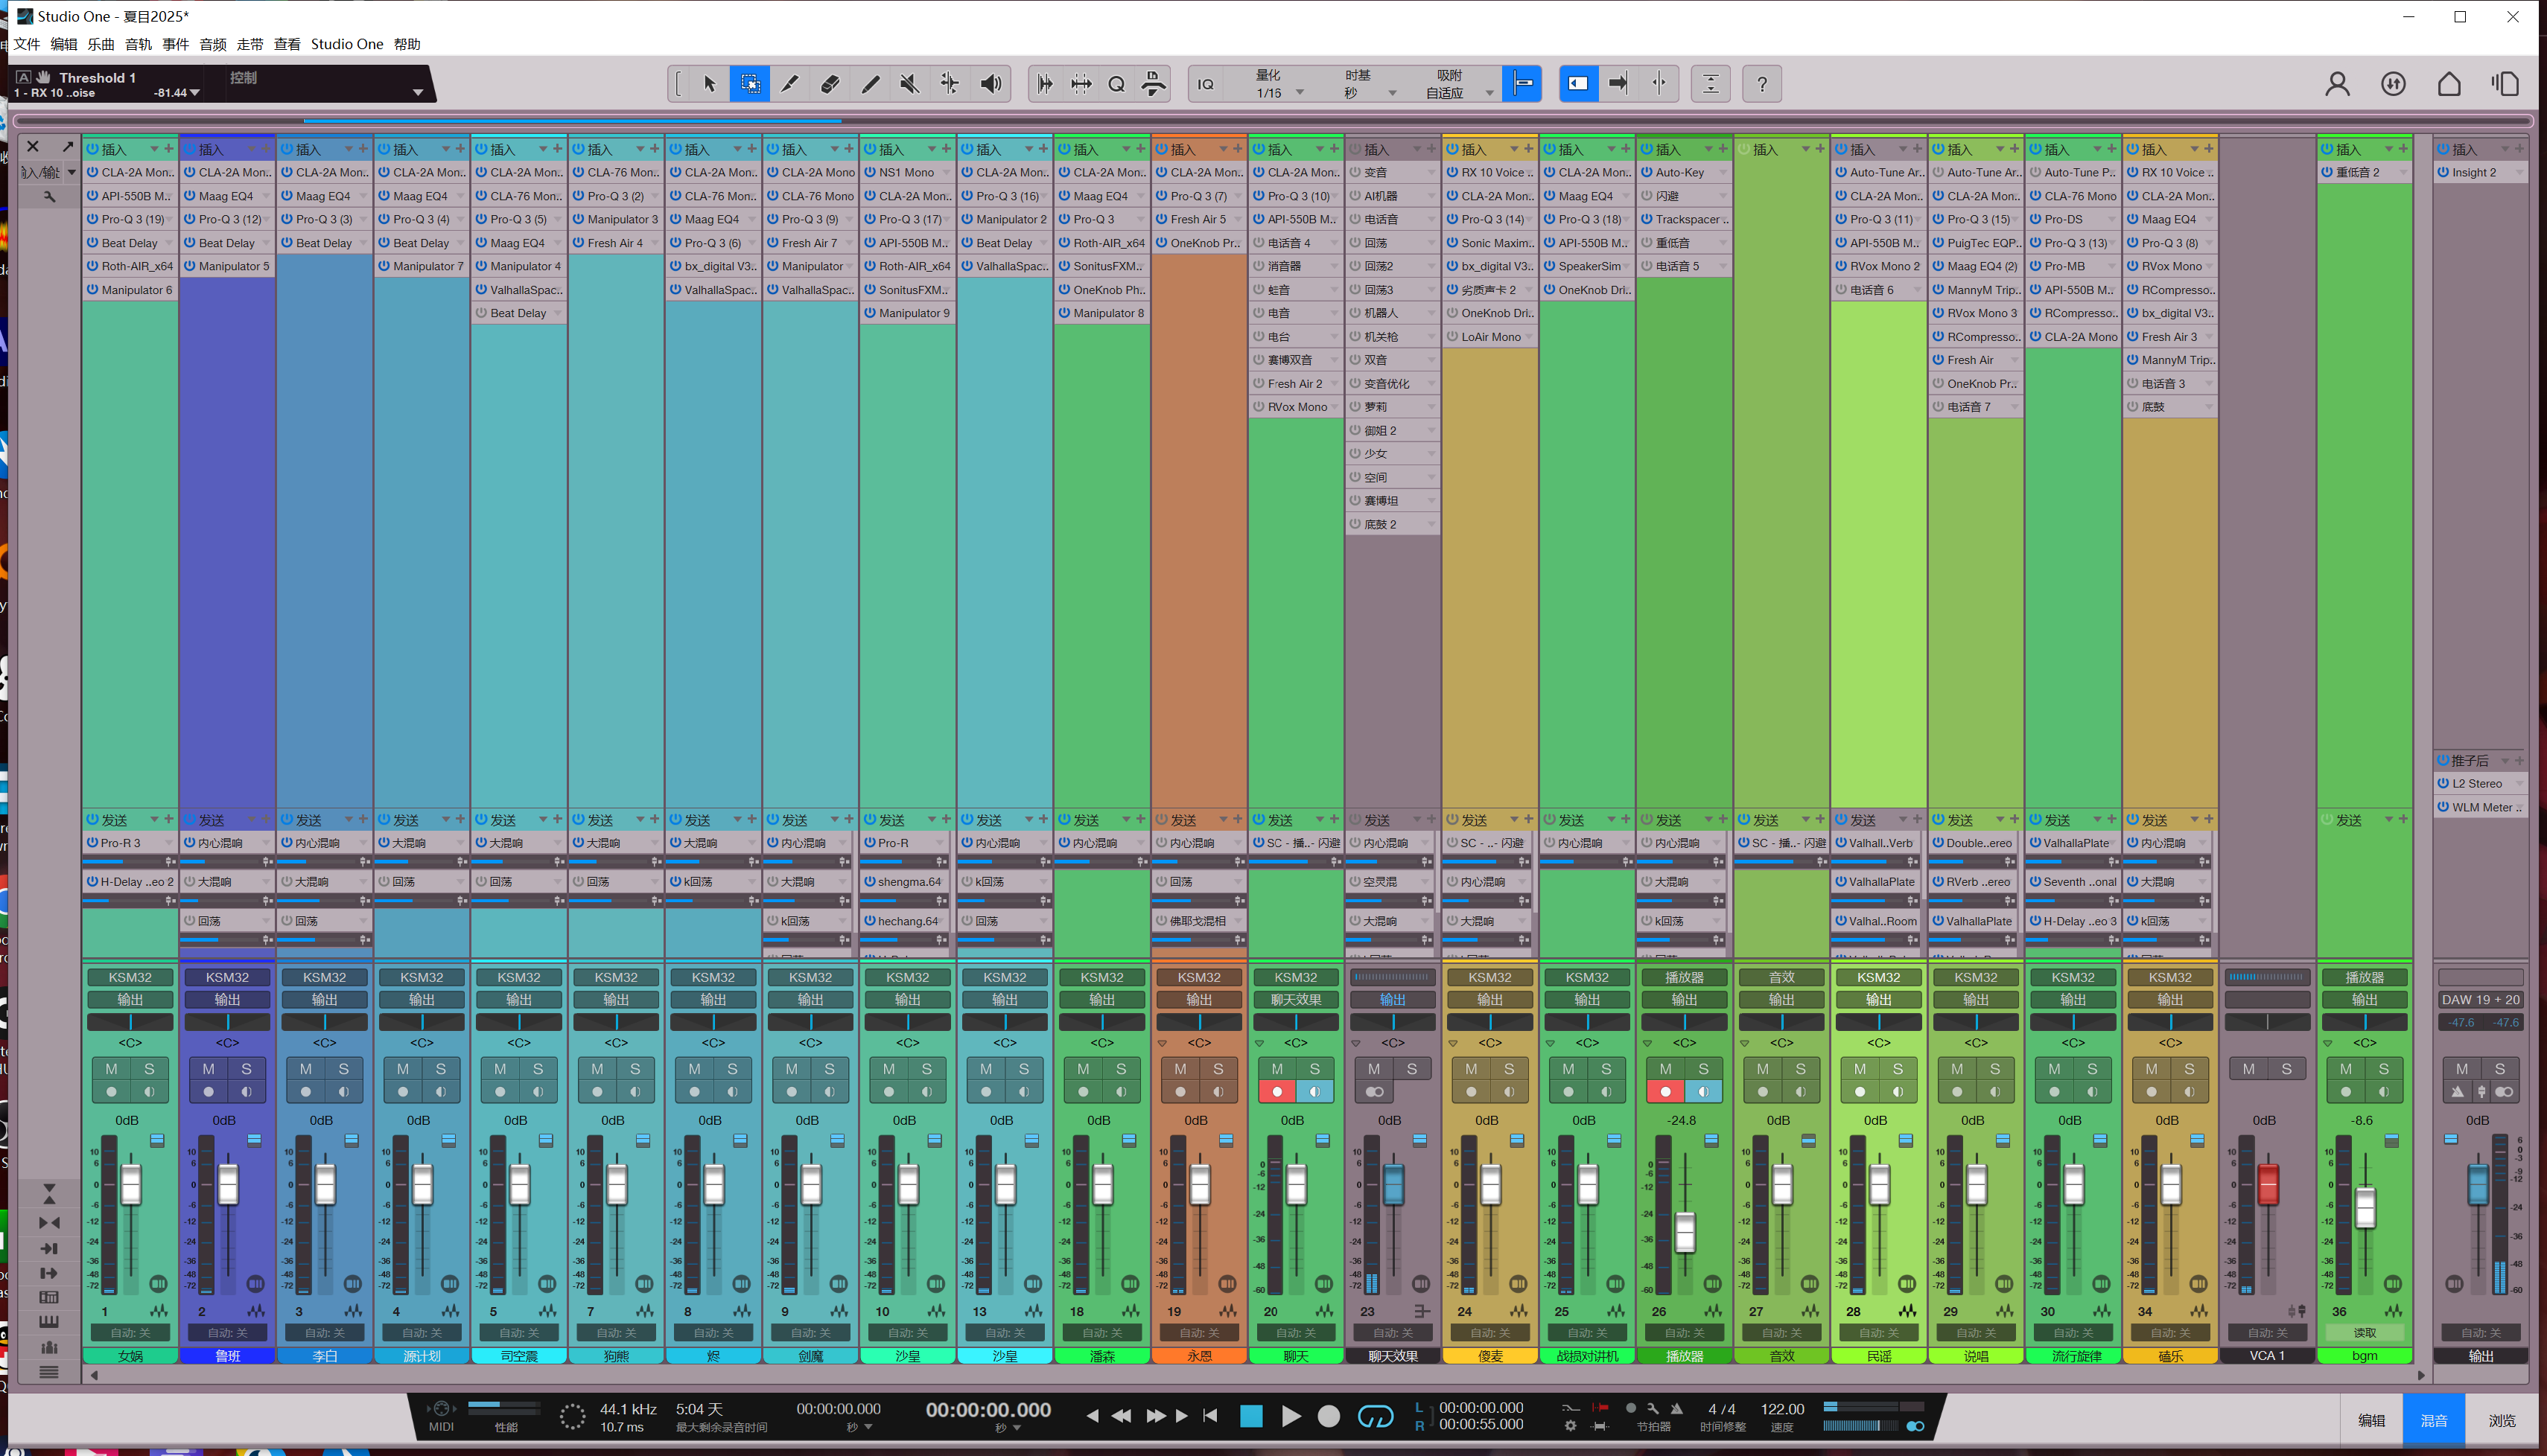Select the Listen (speaker) tool

[x=990, y=84]
